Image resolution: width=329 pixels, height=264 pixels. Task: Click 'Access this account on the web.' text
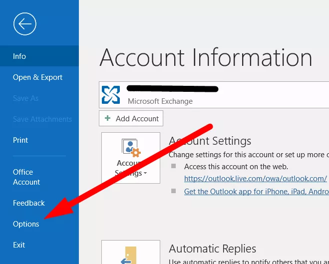236,167
